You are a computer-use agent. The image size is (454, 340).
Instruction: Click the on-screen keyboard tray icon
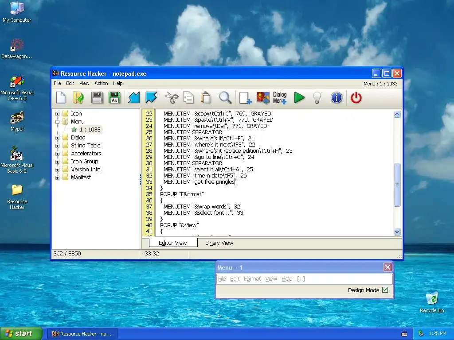pos(404,334)
